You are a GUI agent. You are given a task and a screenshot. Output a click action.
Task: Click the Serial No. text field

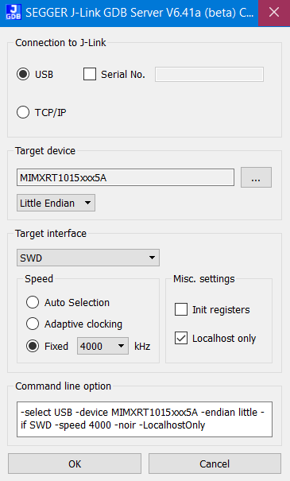(x=209, y=74)
